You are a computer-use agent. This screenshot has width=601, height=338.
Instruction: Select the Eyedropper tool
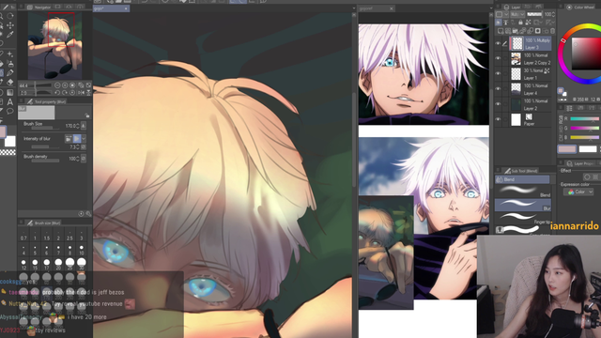pos(10,35)
